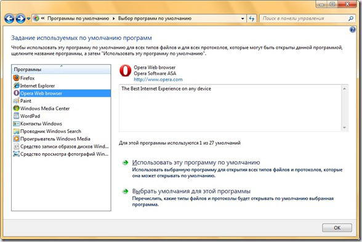Click Выбрать умолчания для этой программы
This screenshot has width=362, height=242.
tap(191, 191)
